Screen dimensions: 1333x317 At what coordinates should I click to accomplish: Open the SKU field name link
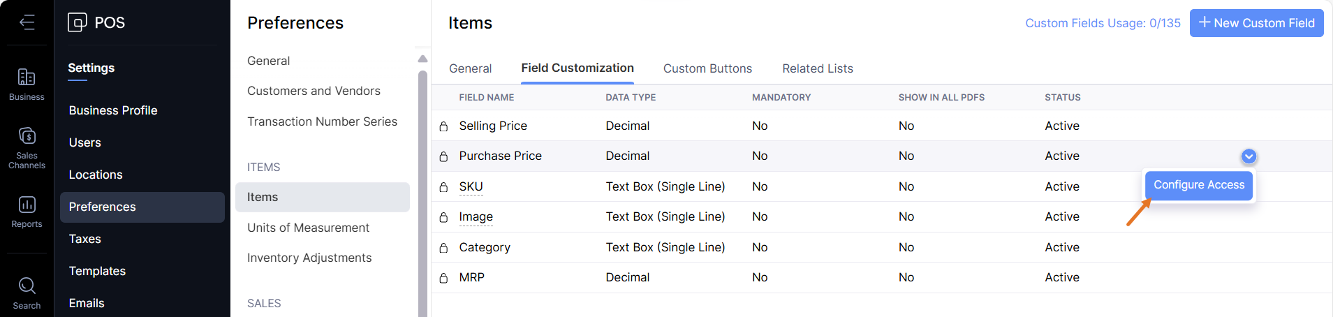[x=471, y=186]
